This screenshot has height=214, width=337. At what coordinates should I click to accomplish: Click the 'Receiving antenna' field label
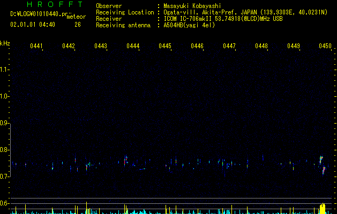(x=123, y=25)
